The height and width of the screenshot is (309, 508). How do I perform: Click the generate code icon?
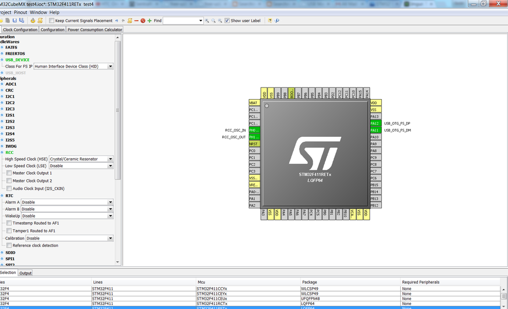click(x=33, y=20)
